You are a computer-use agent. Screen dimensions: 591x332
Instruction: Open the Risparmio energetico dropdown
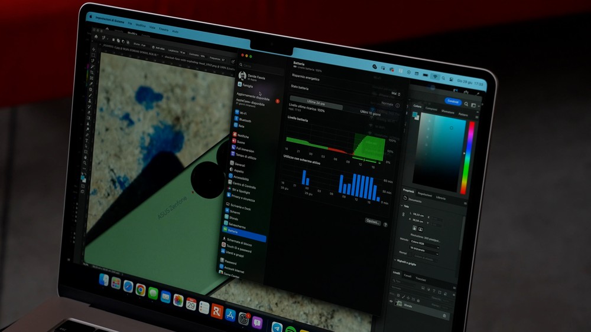pyautogui.click(x=395, y=93)
